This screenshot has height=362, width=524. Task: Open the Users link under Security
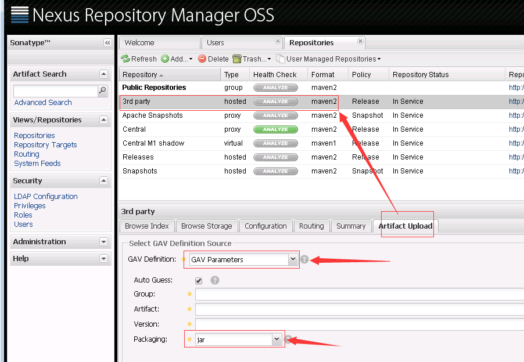pos(23,225)
